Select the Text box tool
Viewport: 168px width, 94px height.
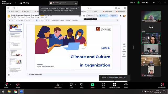pyautogui.click(x=39, y=20)
